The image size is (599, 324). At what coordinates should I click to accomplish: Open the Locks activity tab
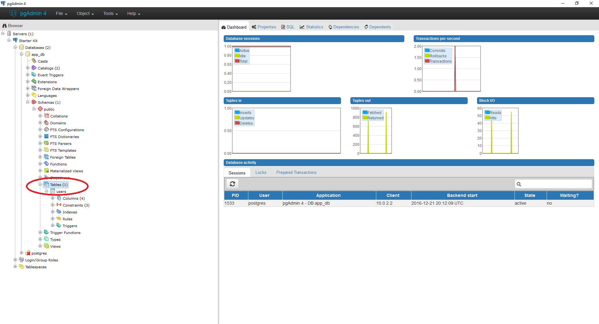(261, 173)
